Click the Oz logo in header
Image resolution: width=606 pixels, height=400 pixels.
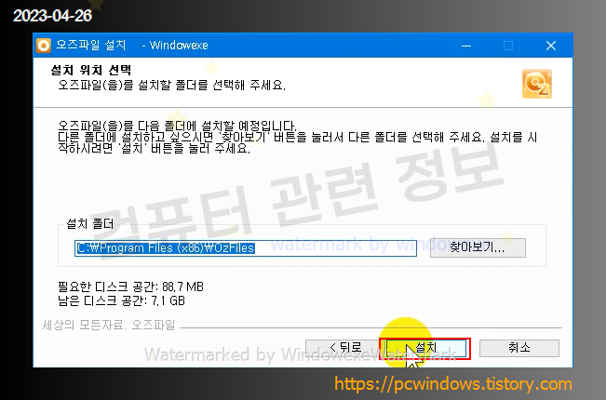pos(537,84)
